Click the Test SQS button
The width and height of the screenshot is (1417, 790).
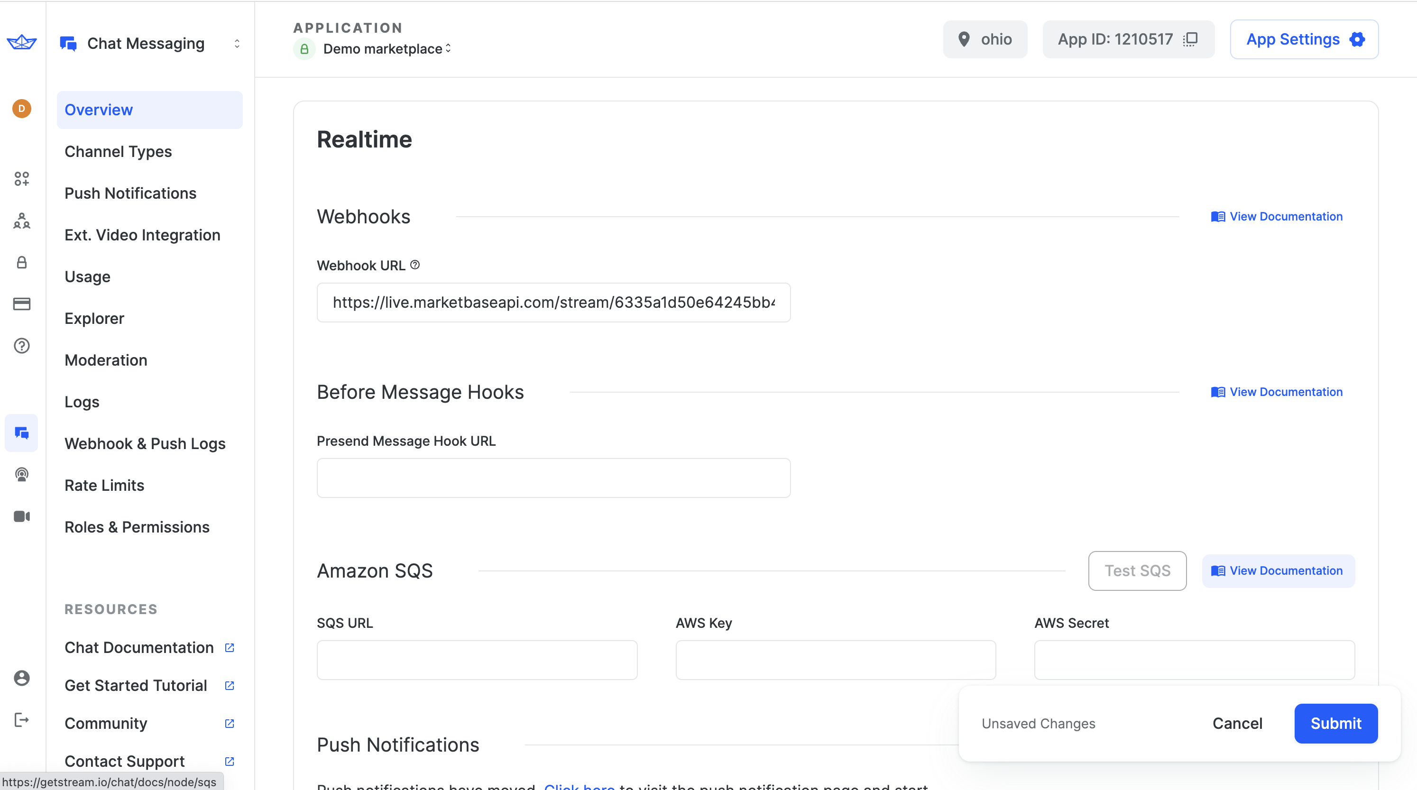[1137, 570]
